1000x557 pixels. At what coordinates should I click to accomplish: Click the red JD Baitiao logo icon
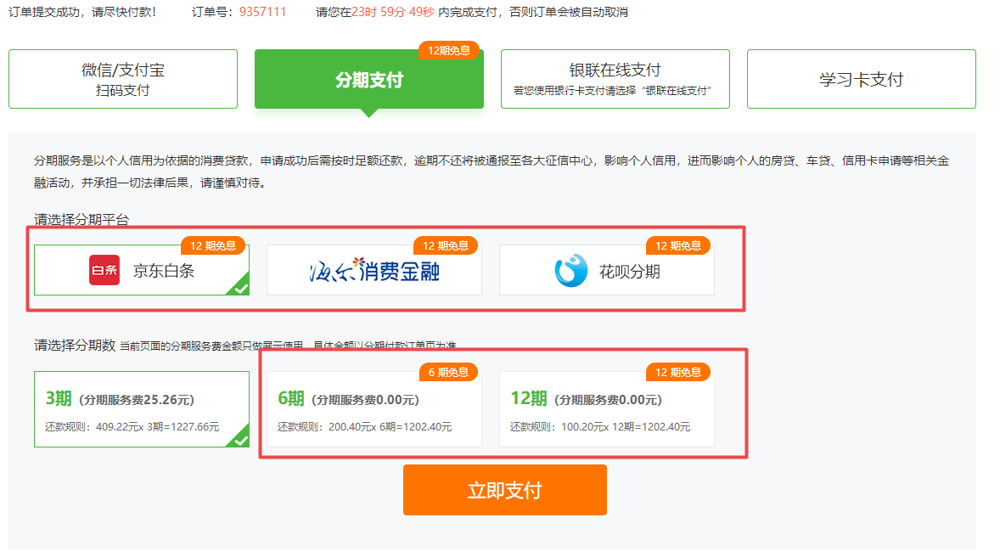click(104, 271)
